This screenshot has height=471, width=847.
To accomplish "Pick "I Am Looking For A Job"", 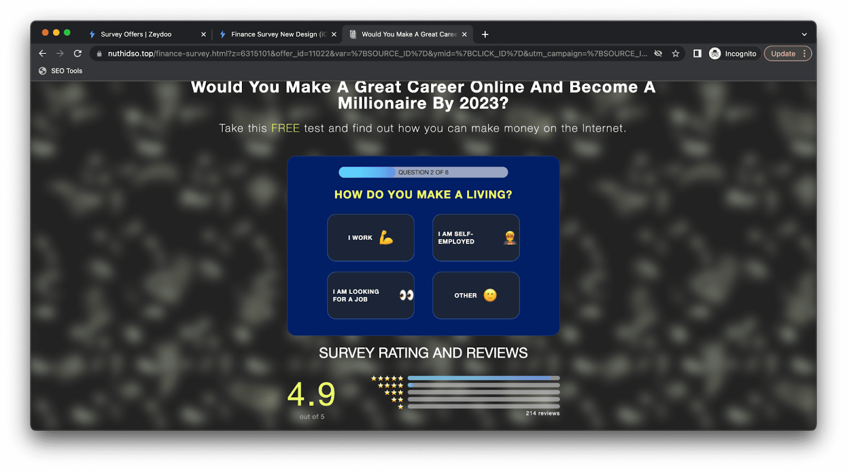I will tap(371, 295).
